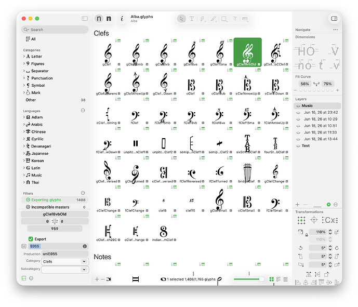Toggle the right palette sidebar icon
Screen dimensions: 358x307
coord(334,19)
